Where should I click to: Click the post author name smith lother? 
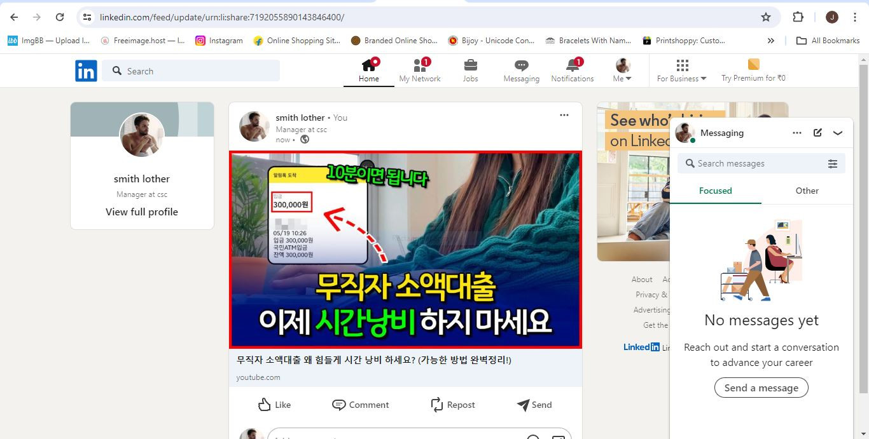coord(300,118)
